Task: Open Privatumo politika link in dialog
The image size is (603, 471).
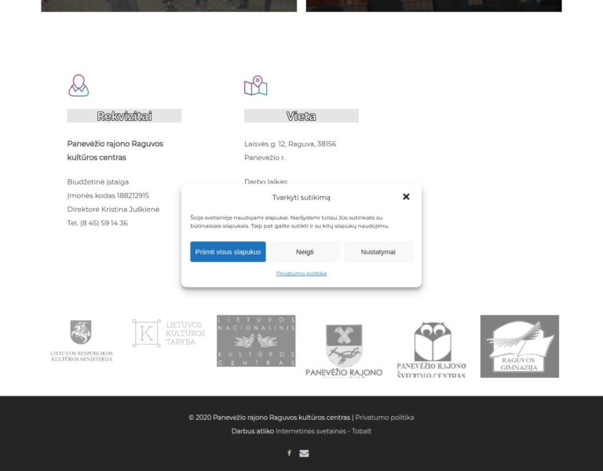Action: click(x=301, y=273)
